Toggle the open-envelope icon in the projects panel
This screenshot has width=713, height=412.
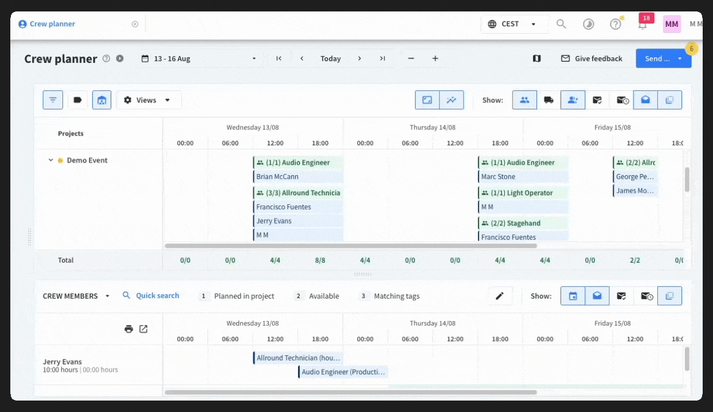pyautogui.click(x=645, y=100)
